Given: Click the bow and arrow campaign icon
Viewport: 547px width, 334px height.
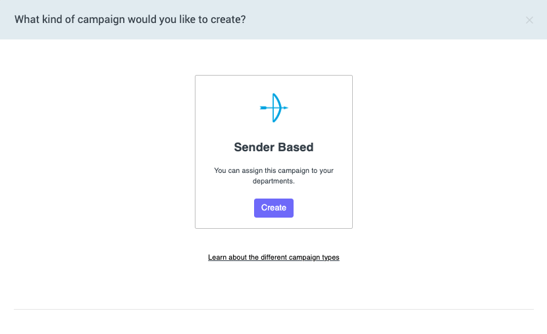Looking at the screenshot, I should (274, 107).
